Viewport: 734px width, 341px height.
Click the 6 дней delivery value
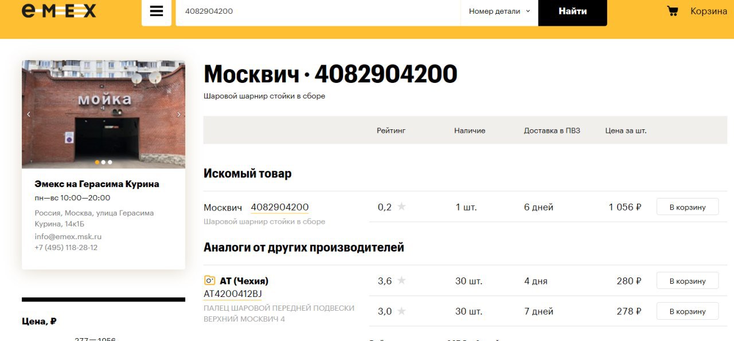(538, 207)
